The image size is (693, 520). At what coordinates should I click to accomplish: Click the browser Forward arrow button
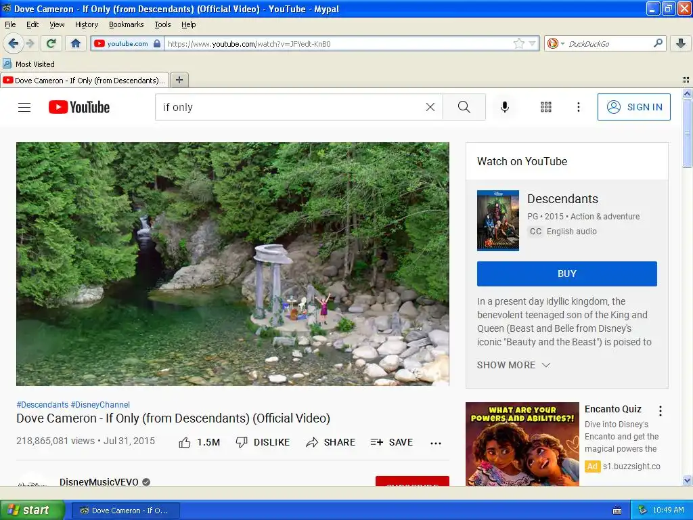coord(30,43)
